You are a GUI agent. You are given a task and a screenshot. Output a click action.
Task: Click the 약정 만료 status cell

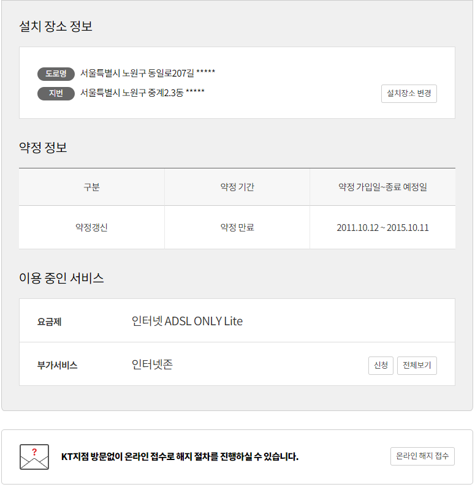(x=237, y=227)
